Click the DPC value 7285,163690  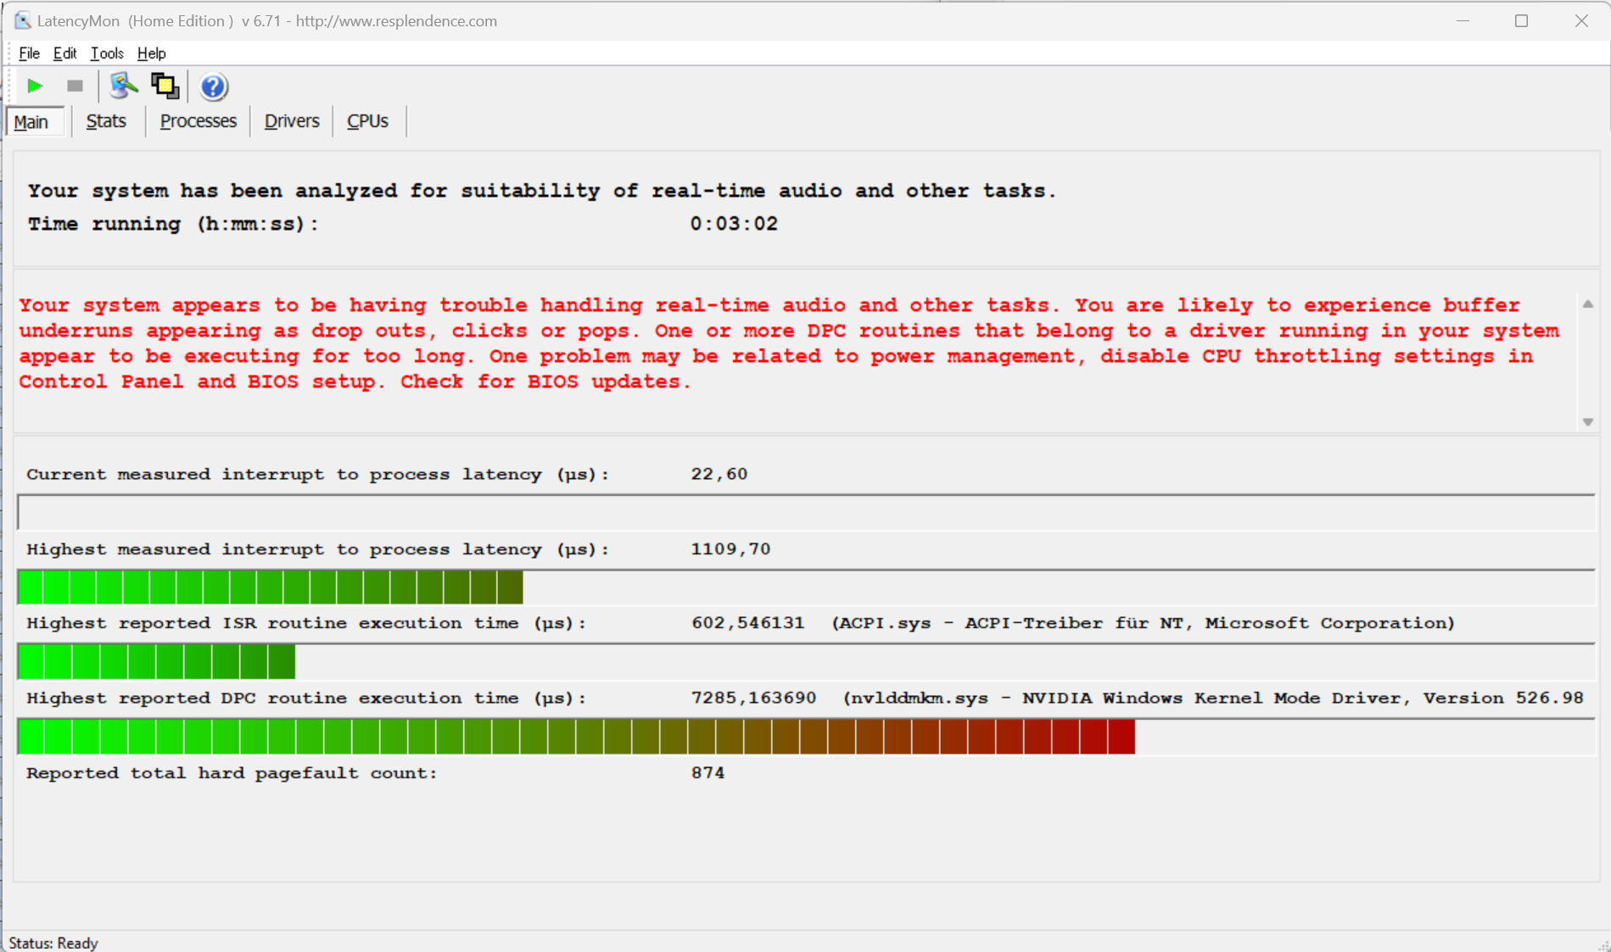(753, 698)
